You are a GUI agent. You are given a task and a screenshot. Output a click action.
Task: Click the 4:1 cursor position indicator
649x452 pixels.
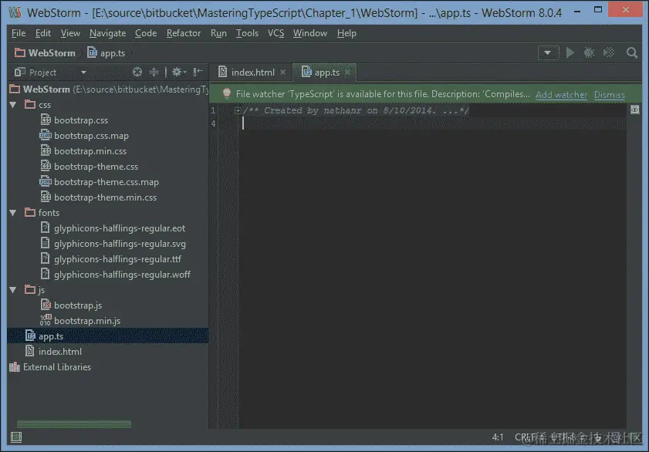498,437
